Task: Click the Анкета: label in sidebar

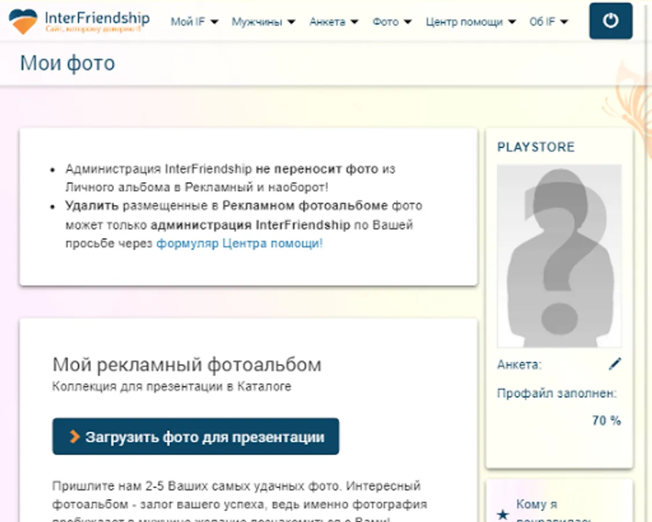Action: click(x=519, y=364)
